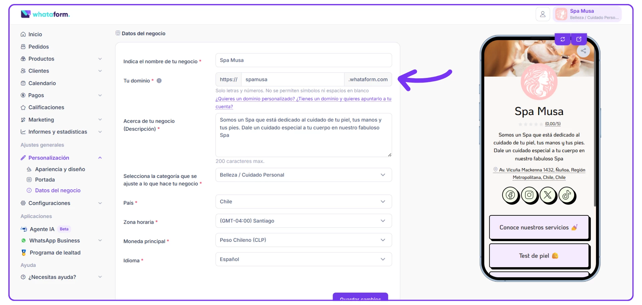
Task: Open the Instagram icon in preview
Action: point(529,195)
